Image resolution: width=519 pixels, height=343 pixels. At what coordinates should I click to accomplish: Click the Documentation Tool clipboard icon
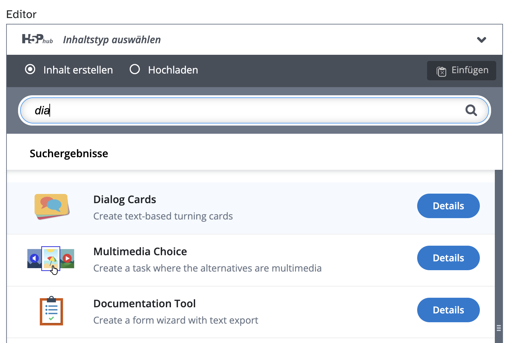coord(51,311)
